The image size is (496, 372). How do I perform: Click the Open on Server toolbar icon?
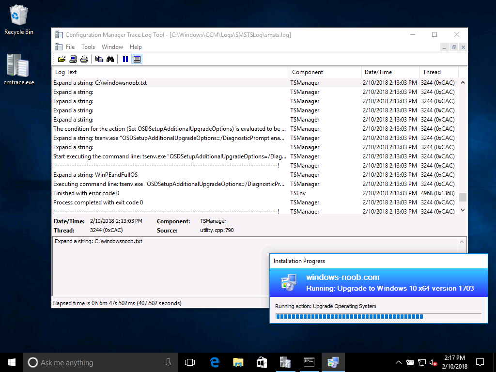pyautogui.click(x=73, y=59)
